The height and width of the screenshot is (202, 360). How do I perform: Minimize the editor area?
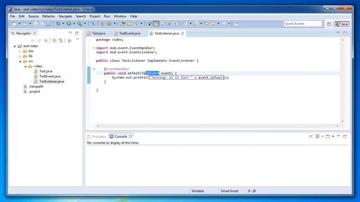coord(338,33)
